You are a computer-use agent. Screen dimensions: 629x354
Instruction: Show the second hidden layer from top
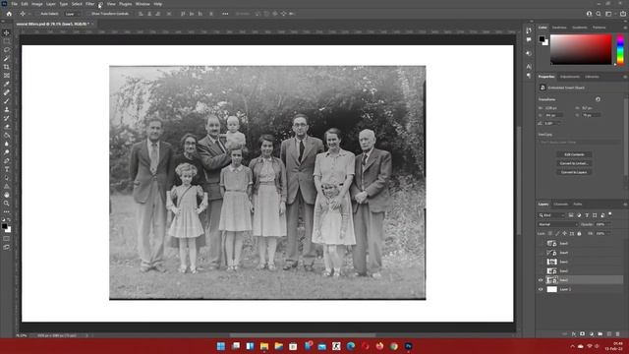pyautogui.click(x=541, y=253)
